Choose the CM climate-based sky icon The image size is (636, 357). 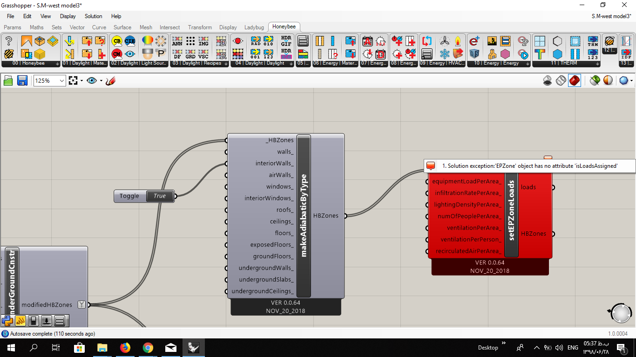[117, 53]
